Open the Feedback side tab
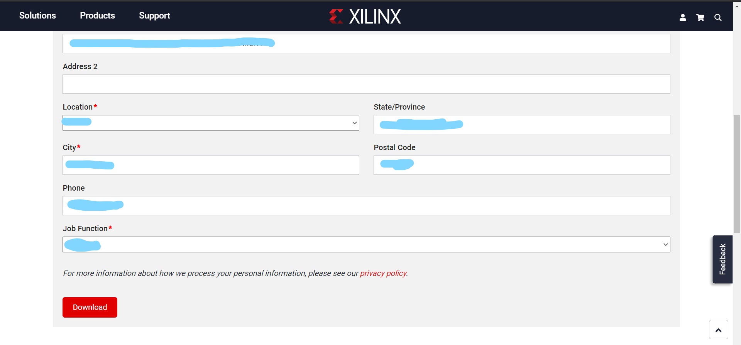Image resolution: width=741 pixels, height=345 pixels. tap(722, 259)
